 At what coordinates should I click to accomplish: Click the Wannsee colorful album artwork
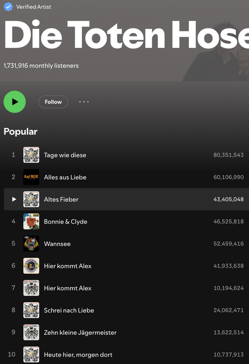tap(31, 243)
